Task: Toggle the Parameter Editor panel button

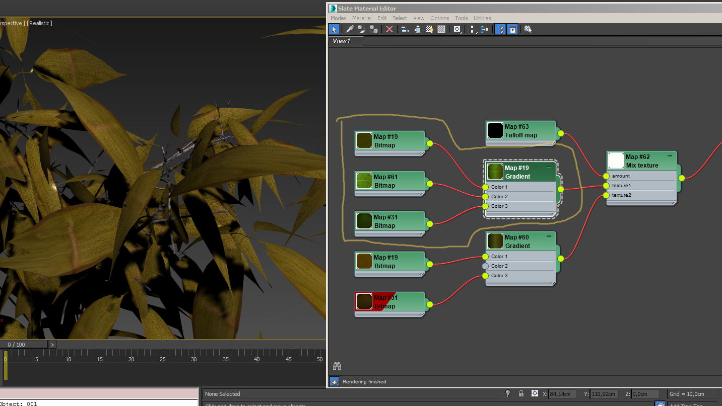Action: point(512,29)
